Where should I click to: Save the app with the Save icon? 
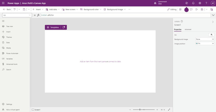click(x=202, y=9)
